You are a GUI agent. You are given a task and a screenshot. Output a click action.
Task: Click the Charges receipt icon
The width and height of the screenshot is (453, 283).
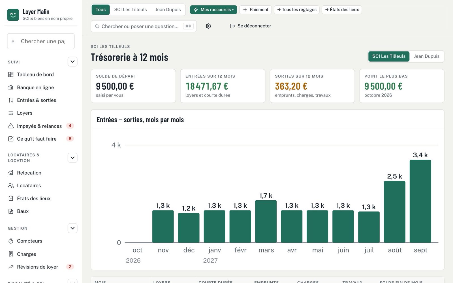coord(11,254)
